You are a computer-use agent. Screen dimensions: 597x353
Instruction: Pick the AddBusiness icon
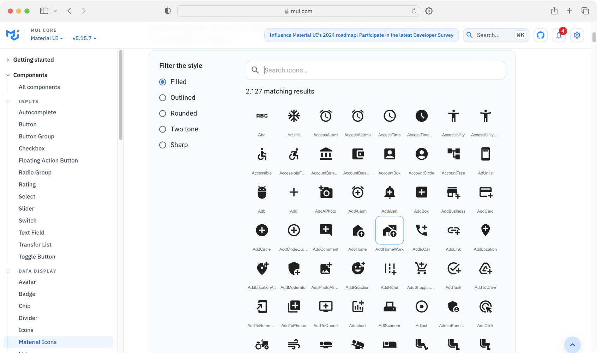pyautogui.click(x=453, y=192)
